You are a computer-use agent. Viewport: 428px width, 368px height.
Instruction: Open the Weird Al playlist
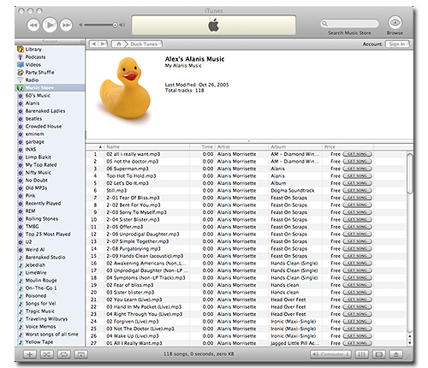pos(50,250)
